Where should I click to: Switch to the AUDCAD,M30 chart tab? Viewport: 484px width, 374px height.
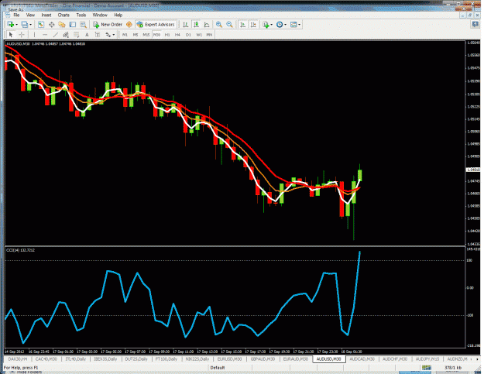[x=362, y=359]
